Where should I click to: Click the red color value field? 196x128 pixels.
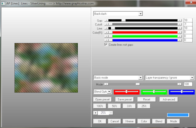188,32
